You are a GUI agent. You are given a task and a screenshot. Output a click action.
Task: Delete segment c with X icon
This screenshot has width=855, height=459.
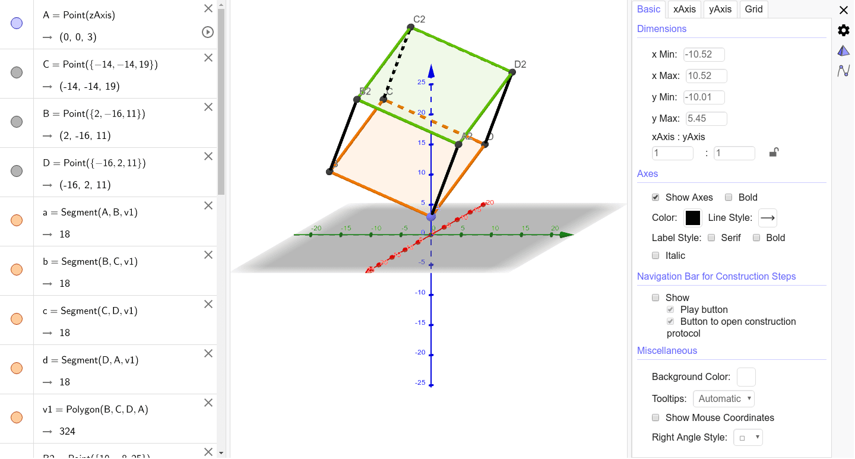(x=208, y=304)
